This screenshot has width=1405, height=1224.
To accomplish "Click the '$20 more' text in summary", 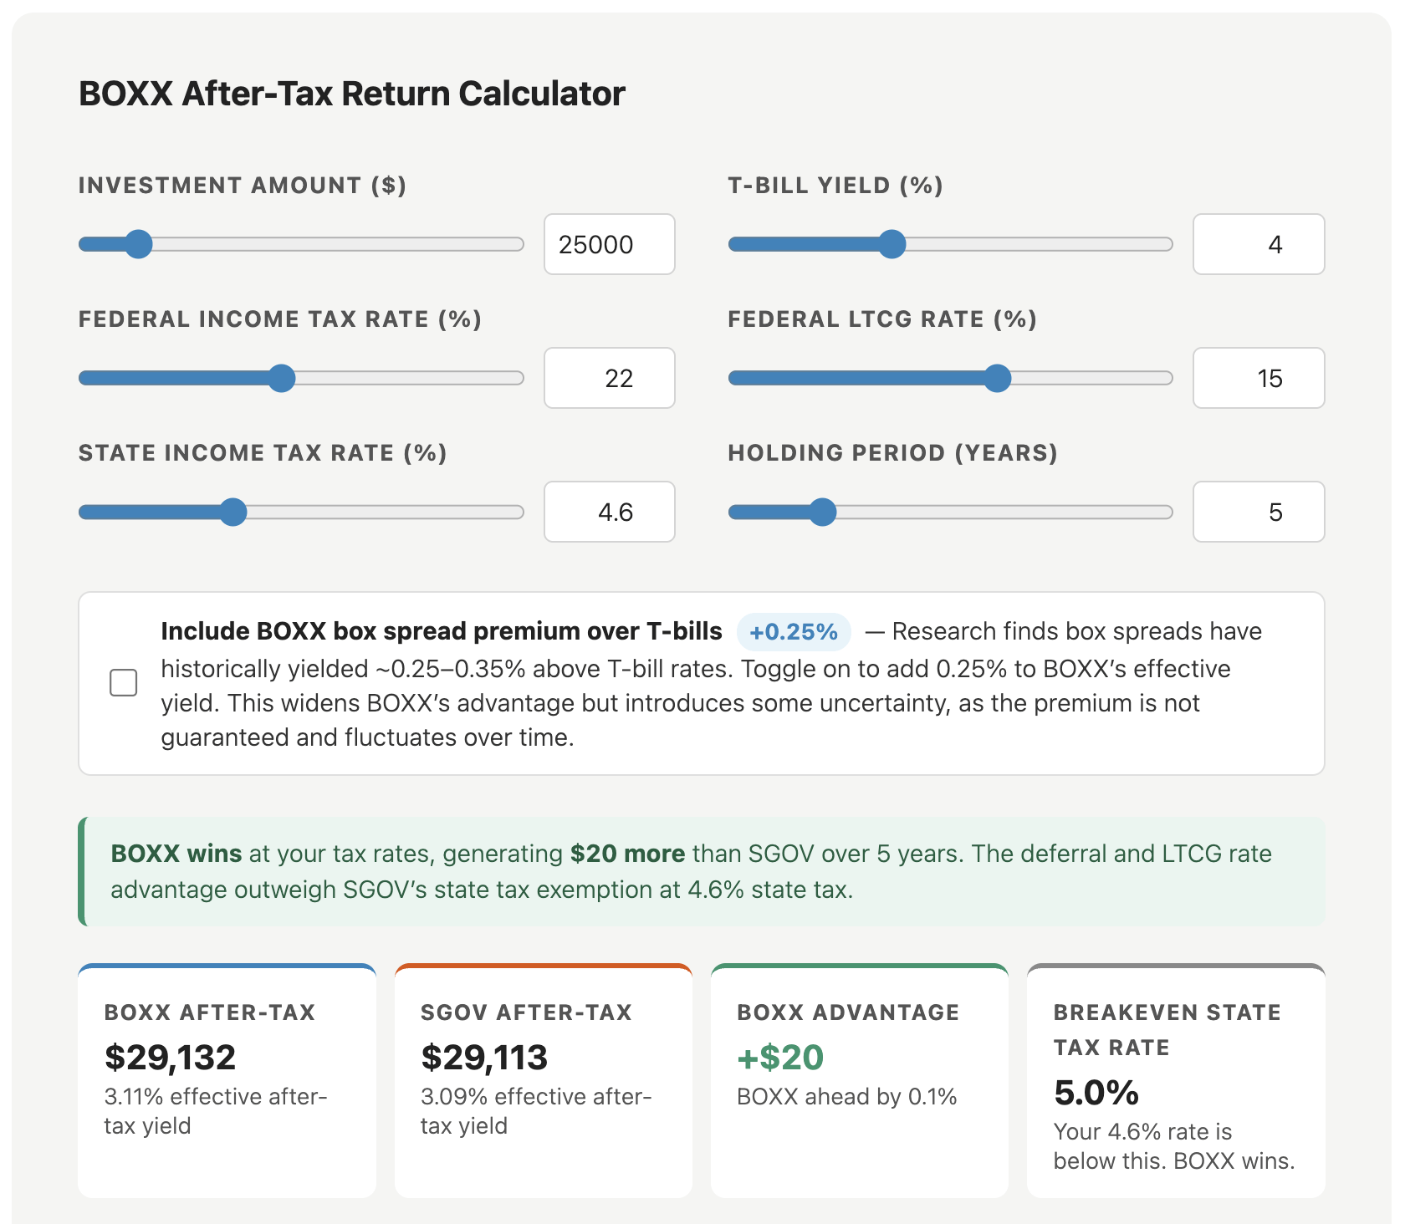I will point(628,854).
